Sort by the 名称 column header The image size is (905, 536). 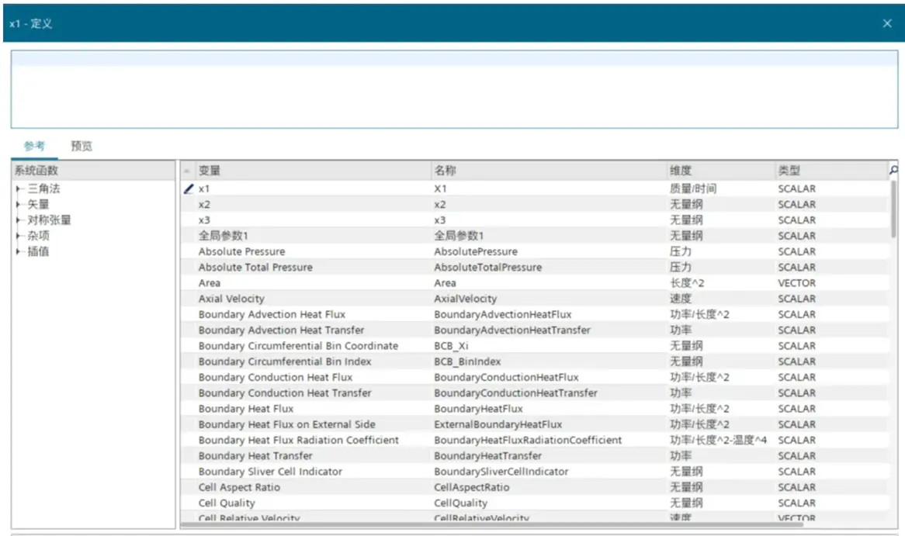pos(548,170)
